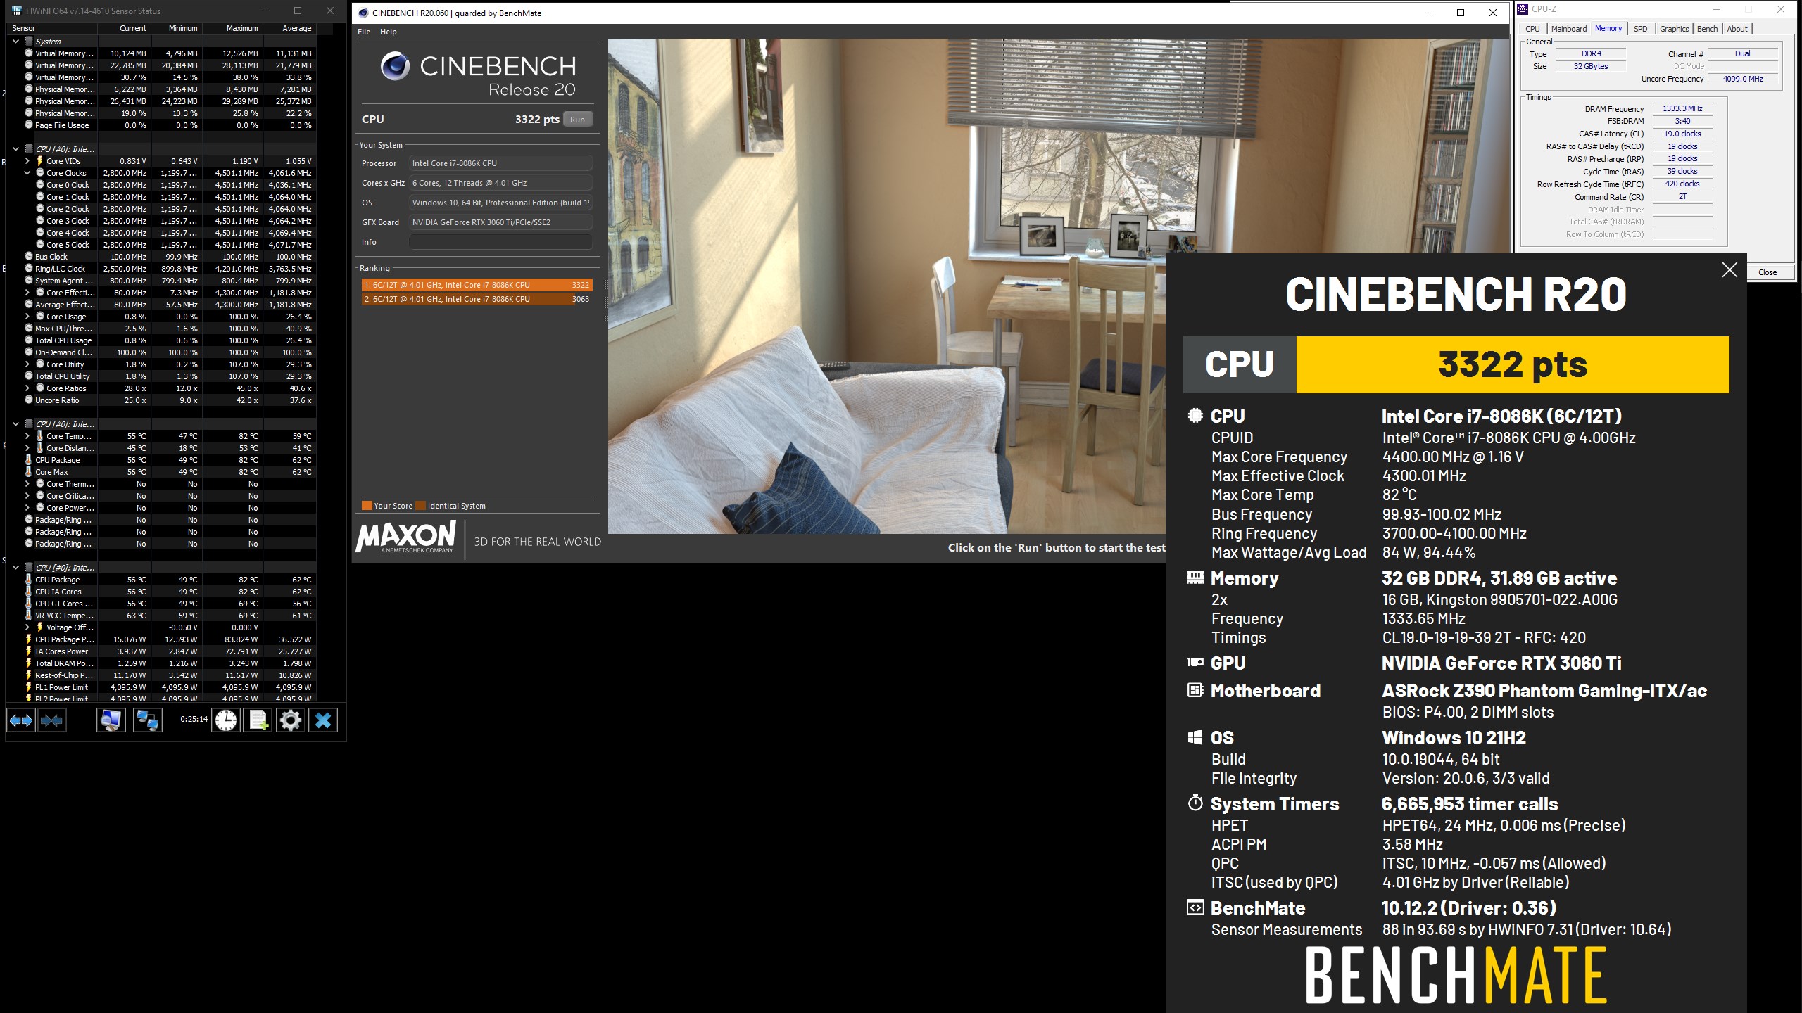Click the Cinebench title bar app icon

tap(363, 13)
